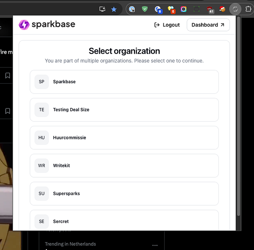Screen dimensions: 254x250
Task: Open the browser Extensions puzzle-piece icon
Action: (x=248, y=9)
